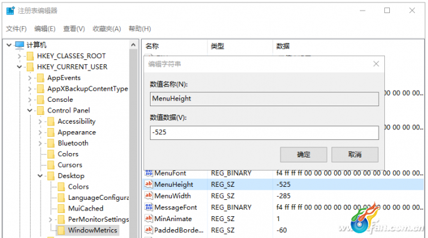Click the Desktop folder icon
This screenshot has width=428, height=238.
51,176
